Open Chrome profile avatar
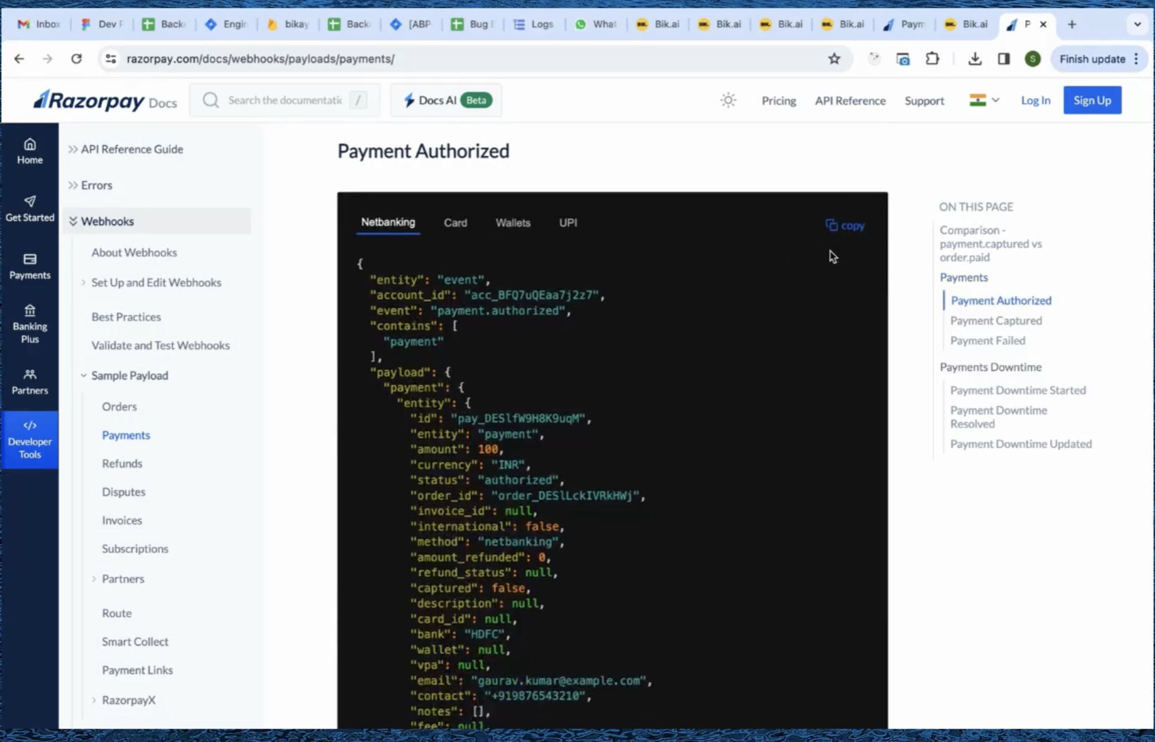The width and height of the screenshot is (1155, 742). [1032, 59]
